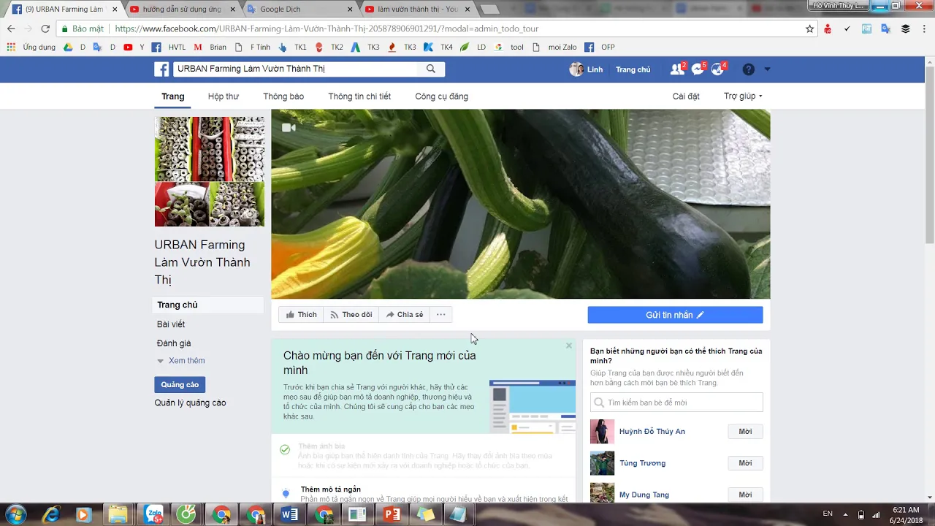The height and width of the screenshot is (526, 935).
Task: Click the Gửi tin nhắn button
Action: [675, 315]
